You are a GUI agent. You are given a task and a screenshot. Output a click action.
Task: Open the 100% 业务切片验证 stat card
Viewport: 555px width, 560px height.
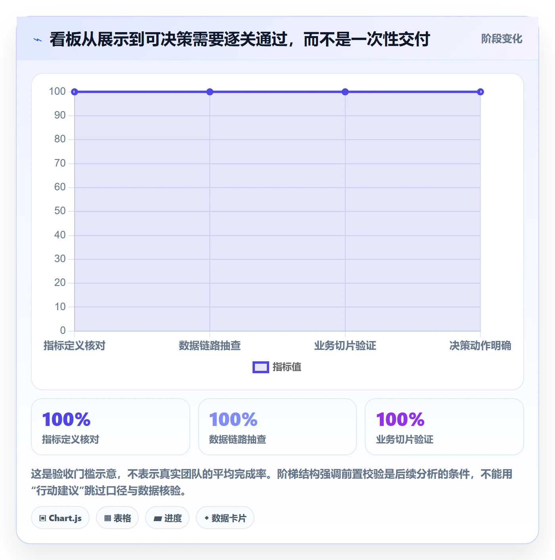[444, 427]
